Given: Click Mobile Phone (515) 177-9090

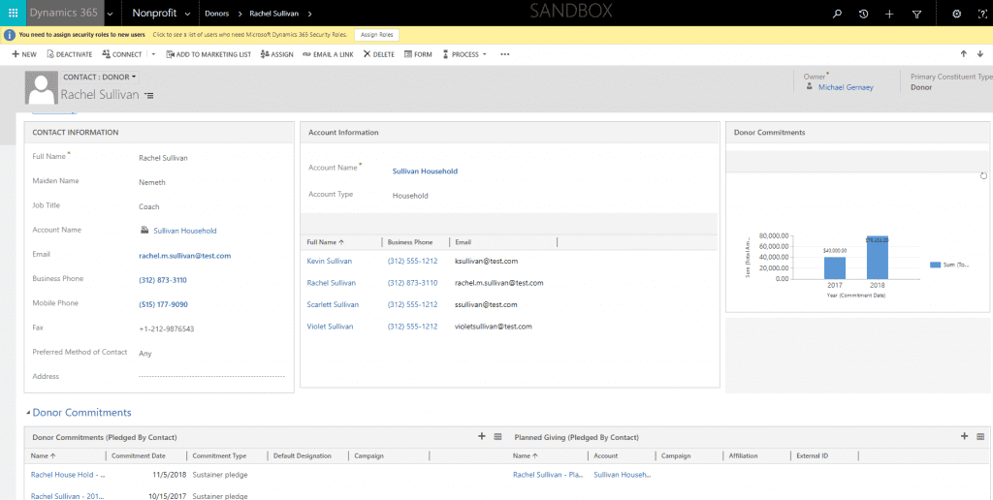Looking at the screenshot, I should click(163, 304).
